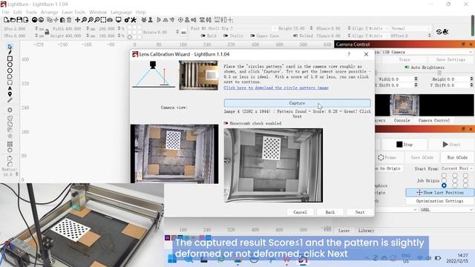Choose the Ellipse tool
475x267 pixels.
[x=10, y=65]
